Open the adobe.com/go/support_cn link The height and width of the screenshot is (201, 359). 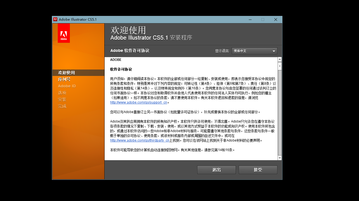coord(138,102)
